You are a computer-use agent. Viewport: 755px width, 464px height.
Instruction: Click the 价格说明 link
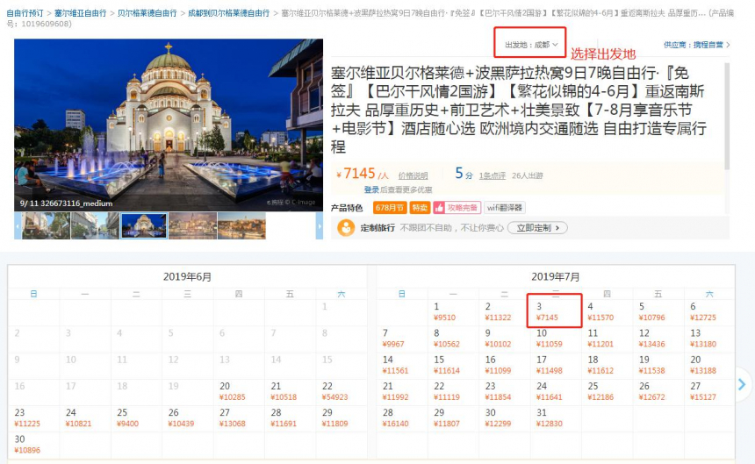413,176
